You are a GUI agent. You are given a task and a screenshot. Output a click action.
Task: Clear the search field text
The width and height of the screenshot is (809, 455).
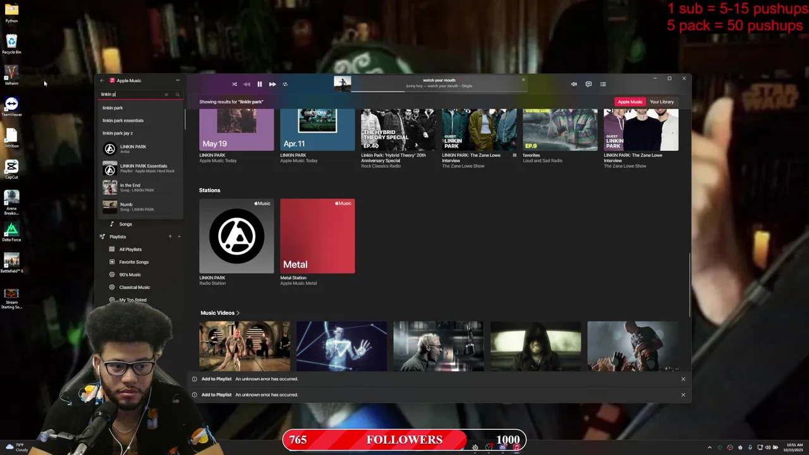166,94
